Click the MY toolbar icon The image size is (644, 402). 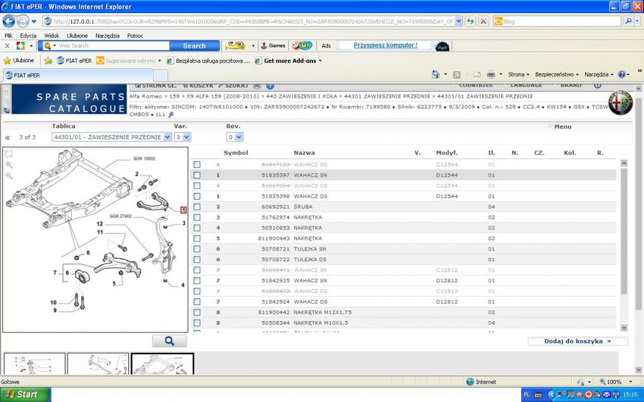click(x=302, y=46)
